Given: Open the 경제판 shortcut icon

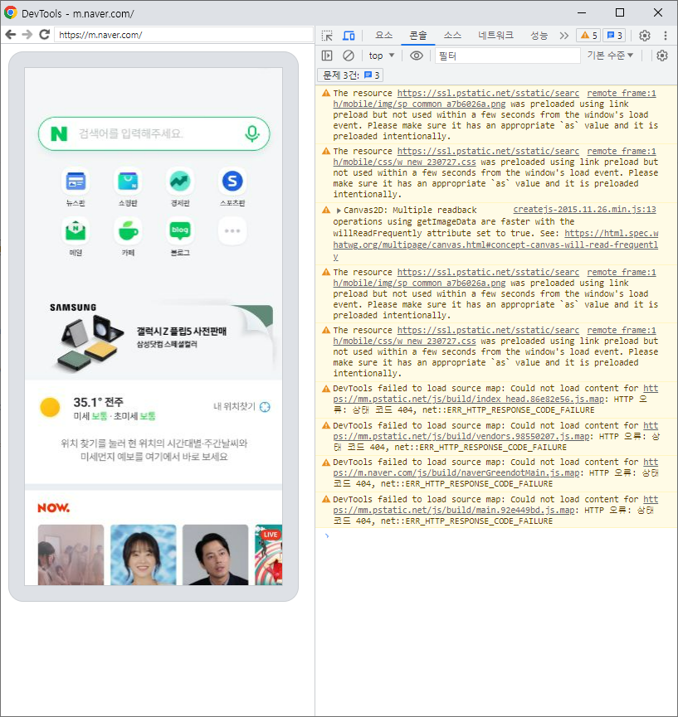Looking at the screenshot, I should (x=179, y=181).
